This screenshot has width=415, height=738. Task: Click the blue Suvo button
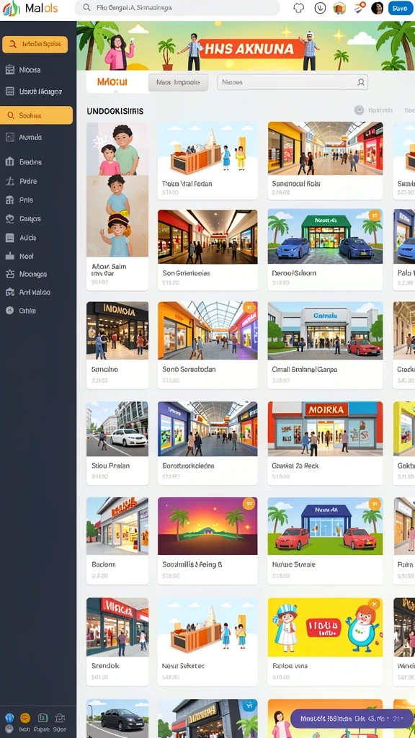[x=399, y=8]
